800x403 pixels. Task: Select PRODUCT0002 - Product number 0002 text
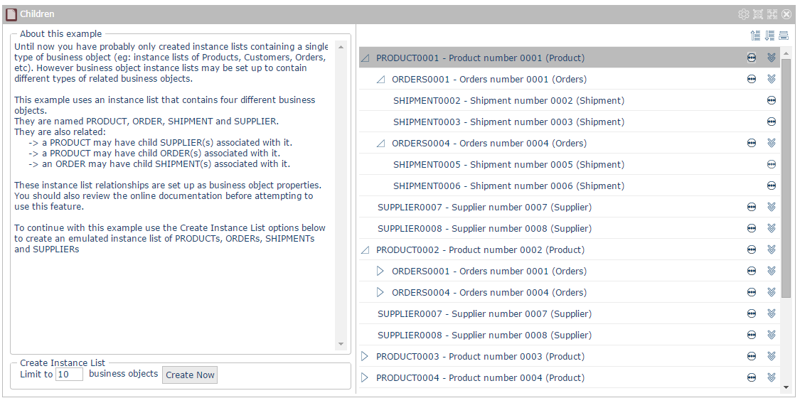click(480, 250)
